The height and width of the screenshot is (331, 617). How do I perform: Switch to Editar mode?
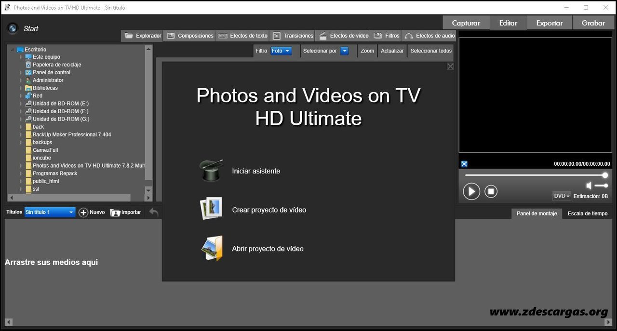(508, 23)
